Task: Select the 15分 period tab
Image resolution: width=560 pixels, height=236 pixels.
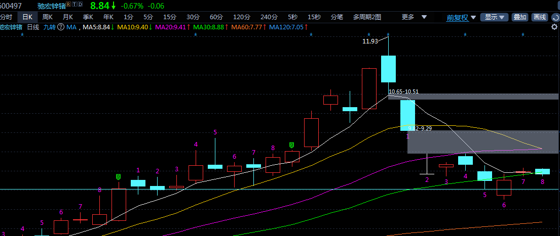Action: coord(170,17)
